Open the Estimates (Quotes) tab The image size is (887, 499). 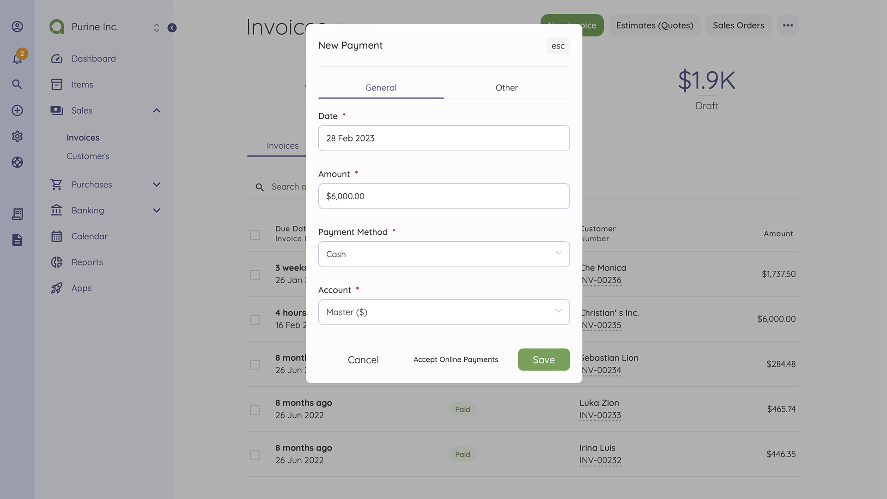654,25
